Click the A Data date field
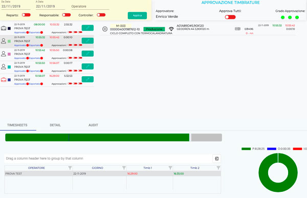 tap(50, 7)
